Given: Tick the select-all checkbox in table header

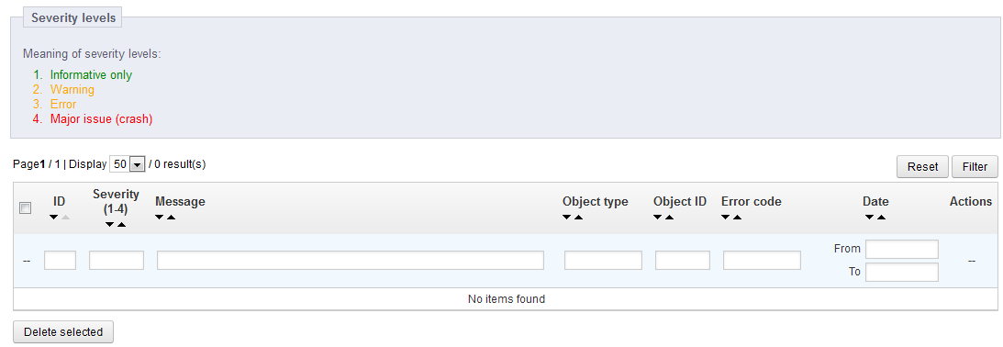Looking at the screenshot, I should [x=26, y=208].
